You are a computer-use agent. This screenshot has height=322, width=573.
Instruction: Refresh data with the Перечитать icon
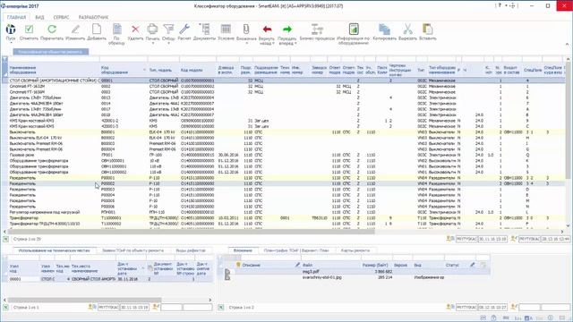coord(52,30)
